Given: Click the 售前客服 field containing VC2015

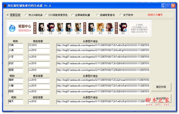Looking at the screenshot, I should [x=39, y=45].
